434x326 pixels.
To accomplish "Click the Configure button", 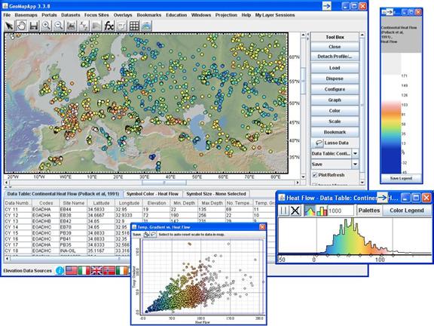I will click(x=335, y=89).
